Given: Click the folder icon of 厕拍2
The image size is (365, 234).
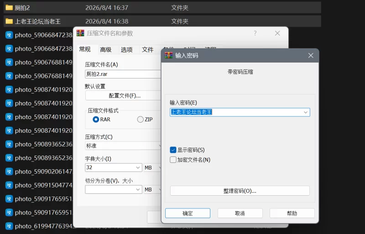Looking at the screenshot, I should point(9,8).
